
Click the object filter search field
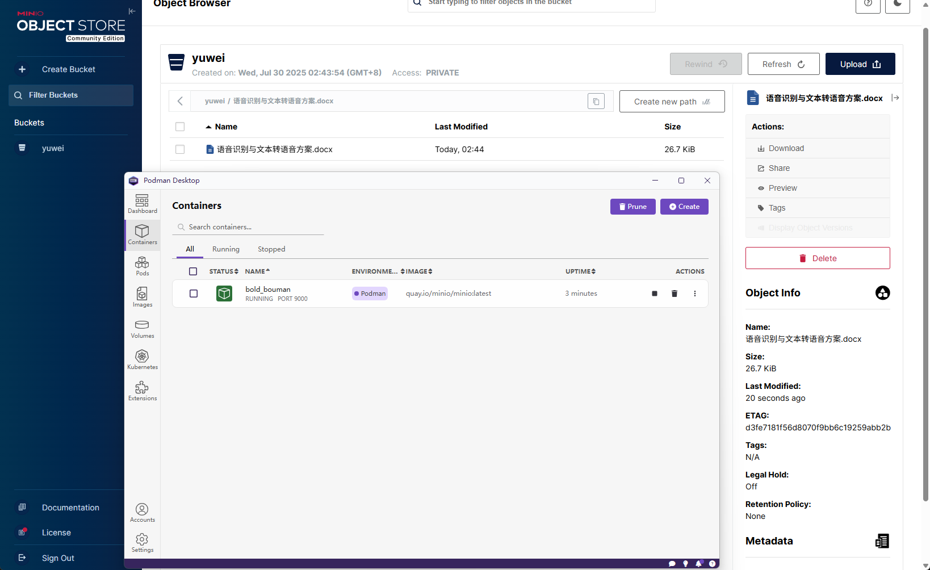[x=531, y=4]
